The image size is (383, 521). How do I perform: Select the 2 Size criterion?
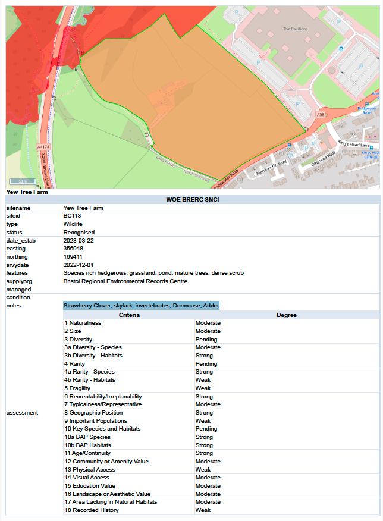coord(73,331)
